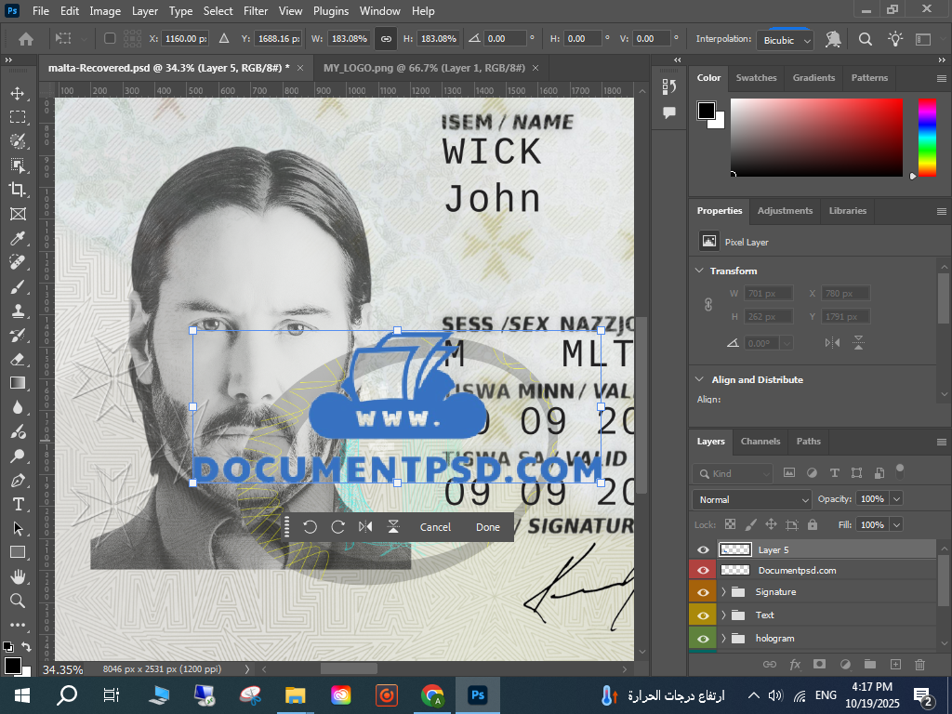Open the Filter menu

point(255,11)
